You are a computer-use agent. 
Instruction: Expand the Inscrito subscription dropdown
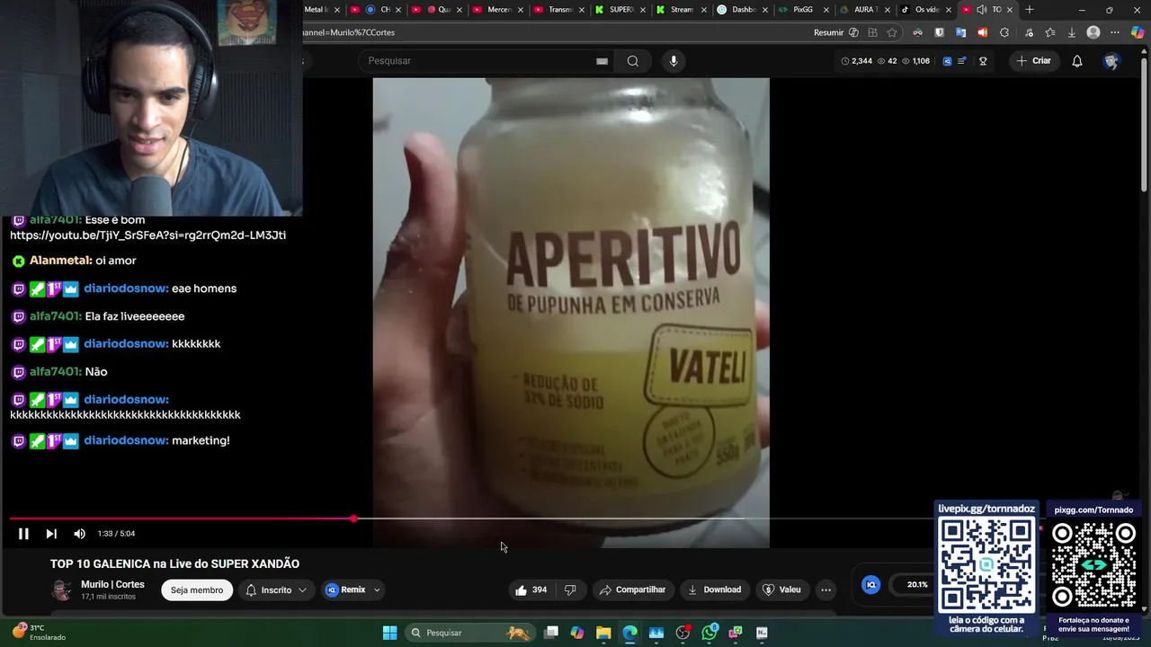pos(302,590)
